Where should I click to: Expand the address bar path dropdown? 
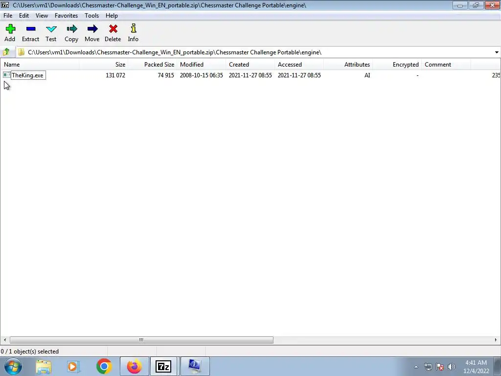click(497, 52)
